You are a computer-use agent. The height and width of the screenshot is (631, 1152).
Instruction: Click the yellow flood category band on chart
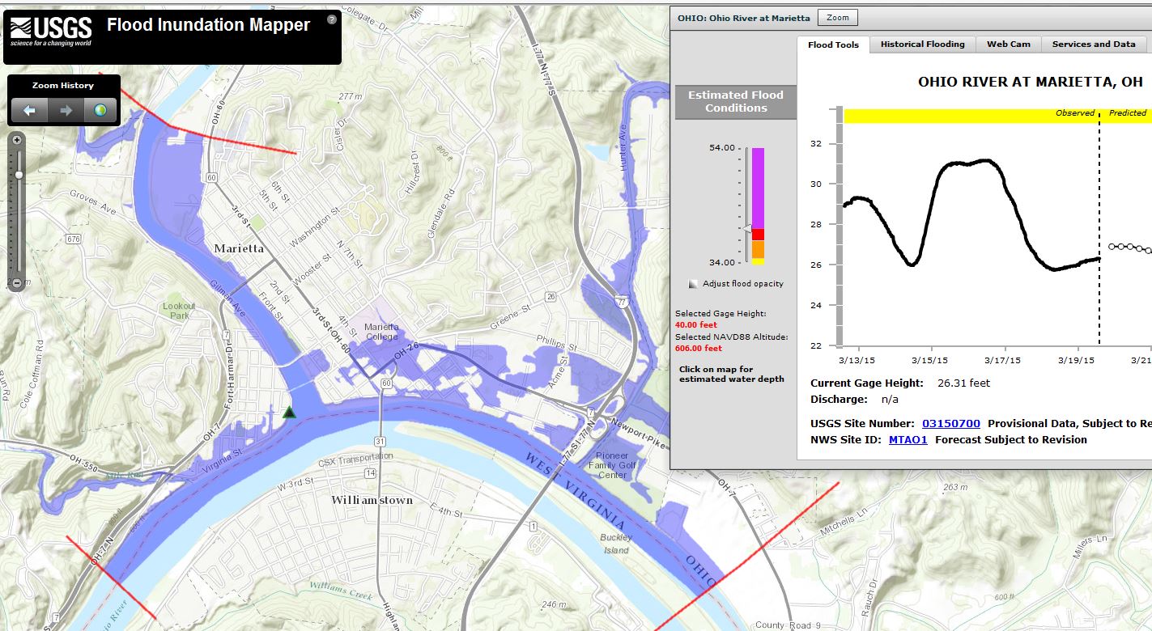[997, 116]
